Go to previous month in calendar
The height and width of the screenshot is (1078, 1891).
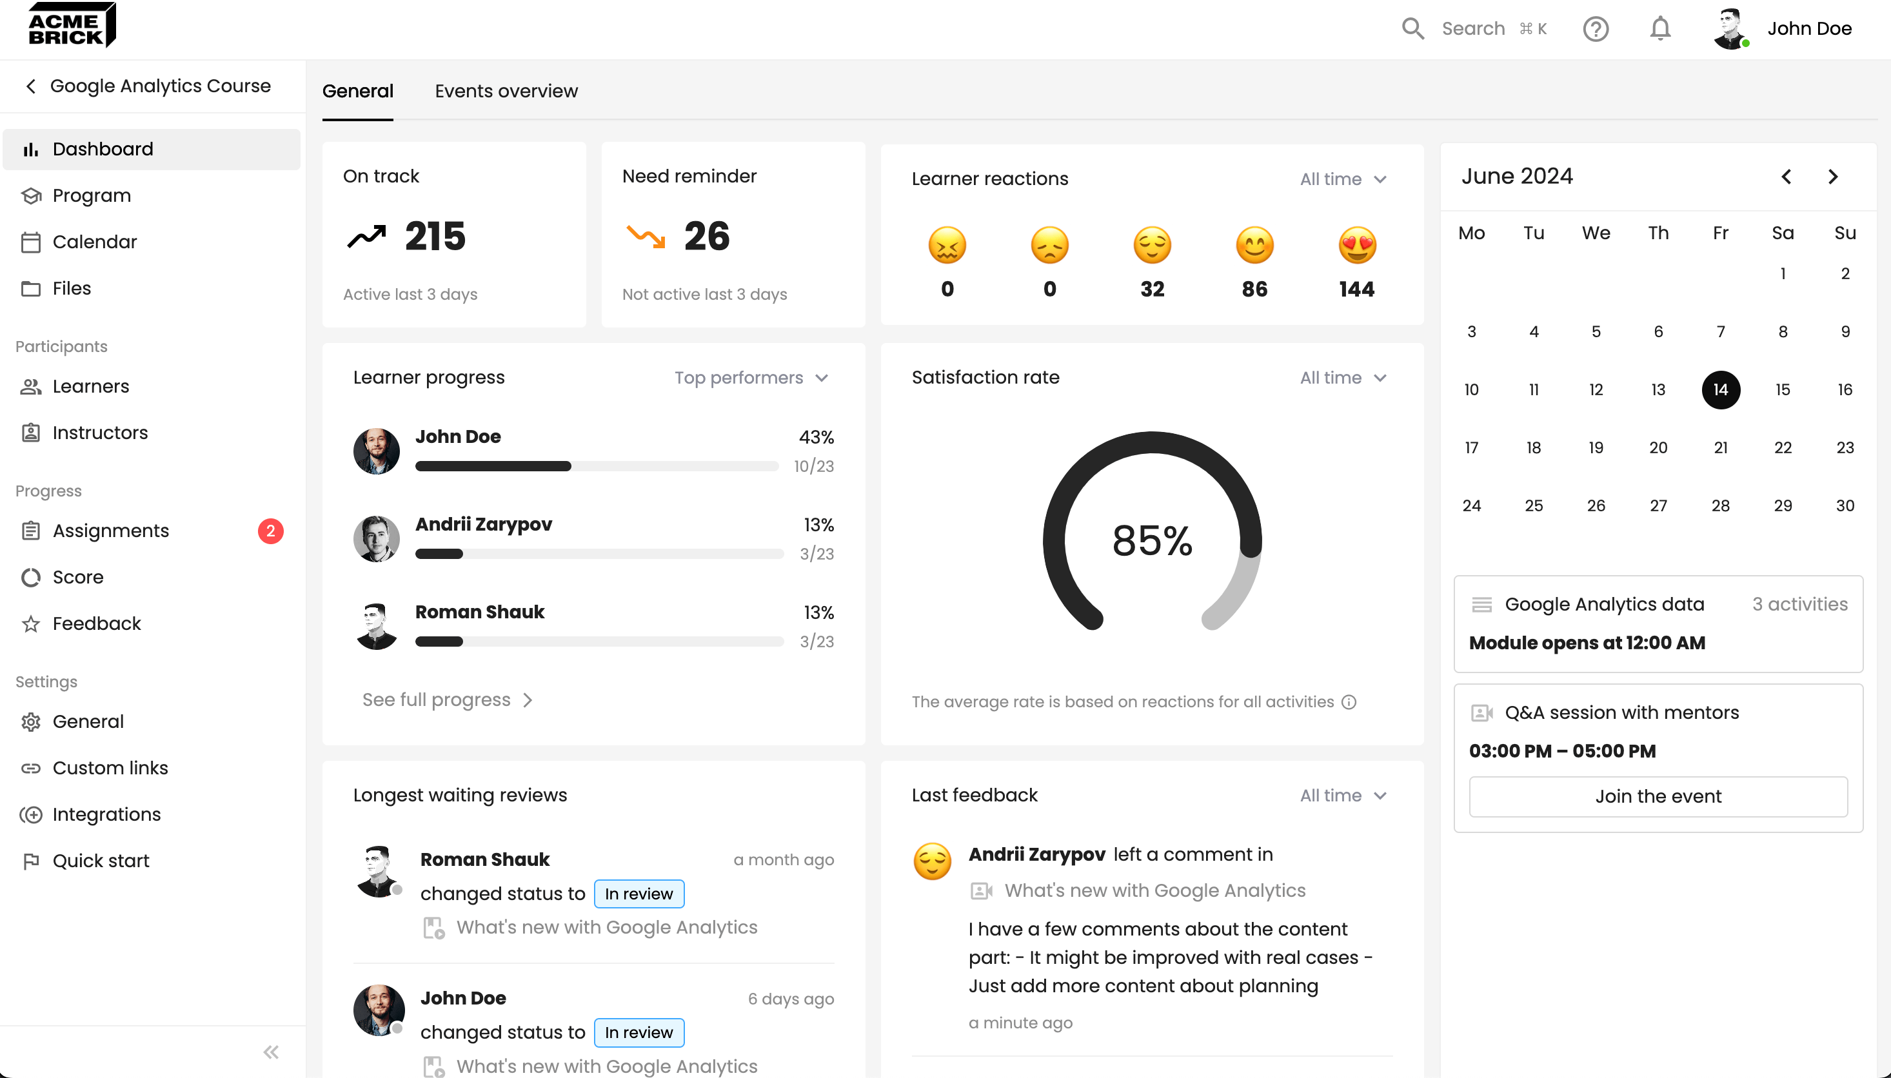(x=1786, y=177)
